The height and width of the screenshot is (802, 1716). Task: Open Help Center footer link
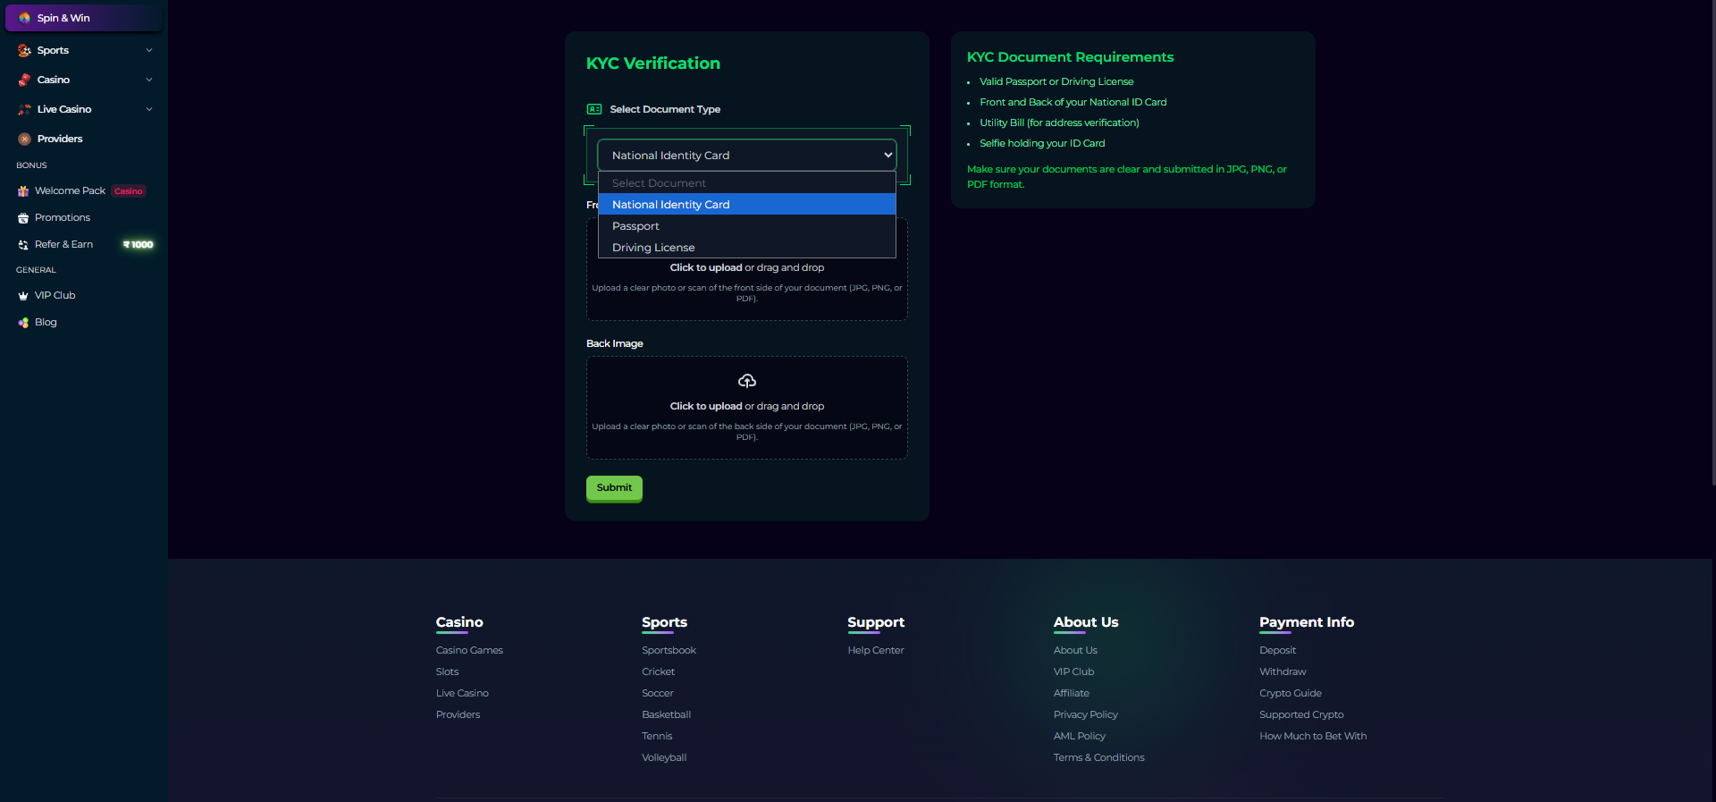point(876,651)
